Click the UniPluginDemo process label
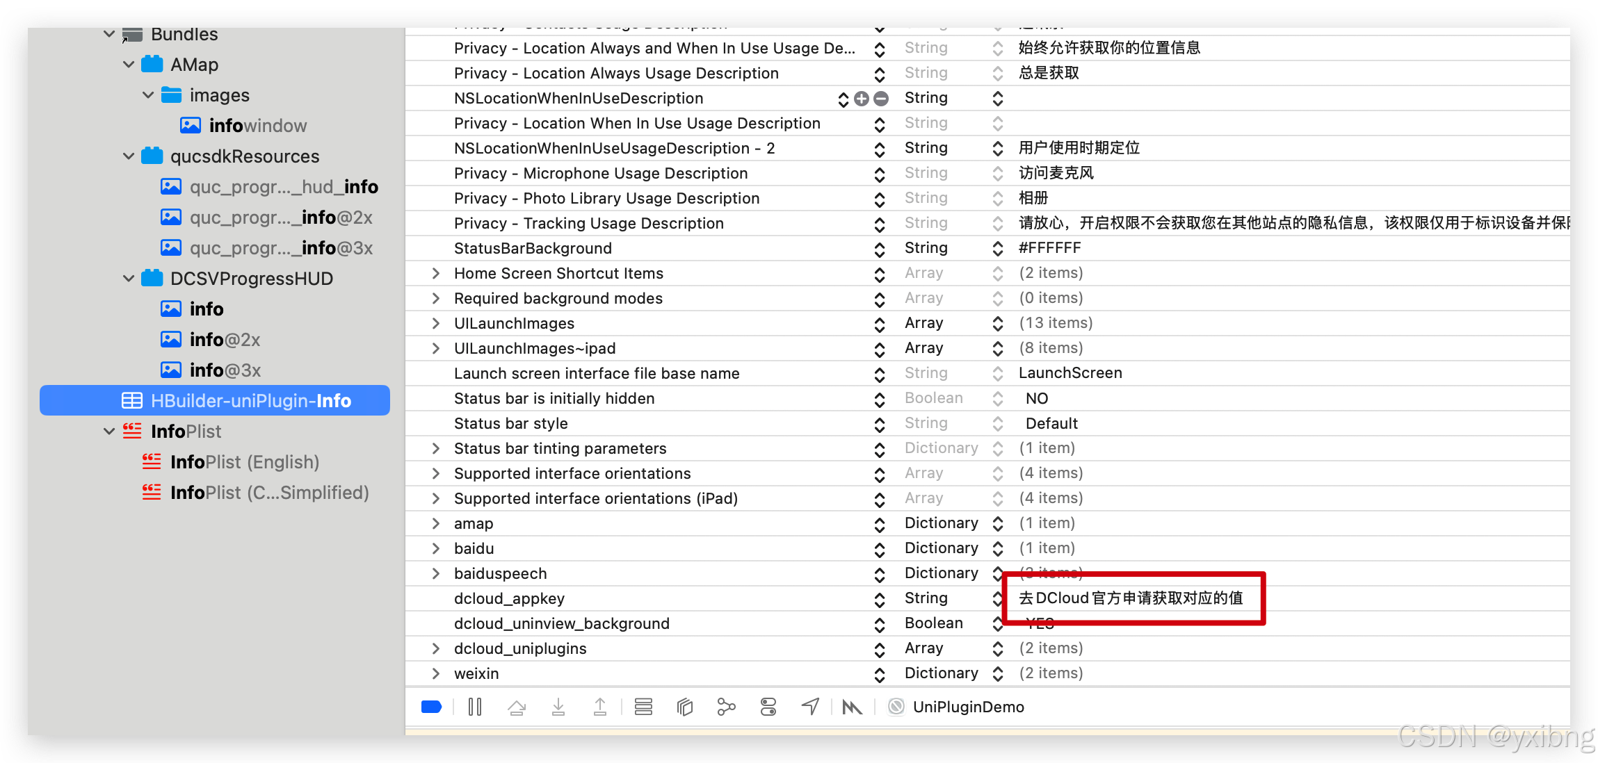The height and width of the screenshot is (763, 1598). (x=968, y=707)
